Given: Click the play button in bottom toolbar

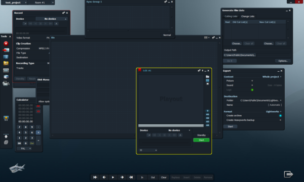Looking at the screenshot, I should [113, 177].
